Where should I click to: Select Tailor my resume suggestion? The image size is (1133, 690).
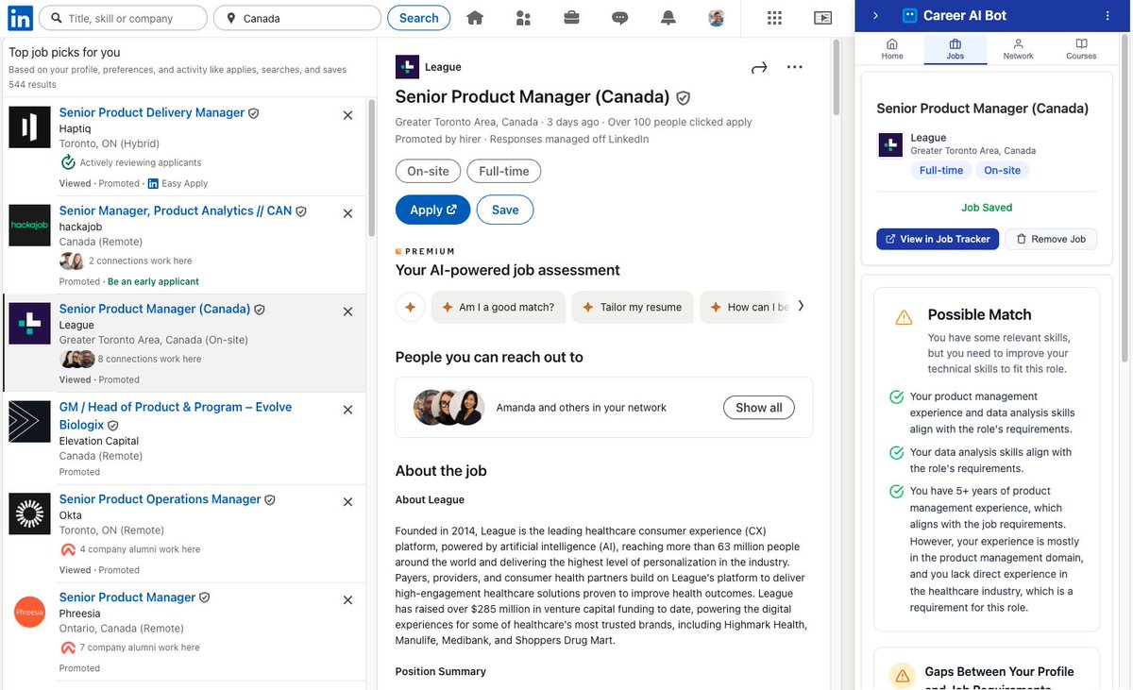pos(633,307)
